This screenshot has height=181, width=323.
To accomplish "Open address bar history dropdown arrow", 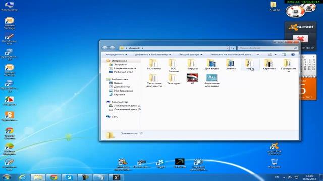I will 227,48.
